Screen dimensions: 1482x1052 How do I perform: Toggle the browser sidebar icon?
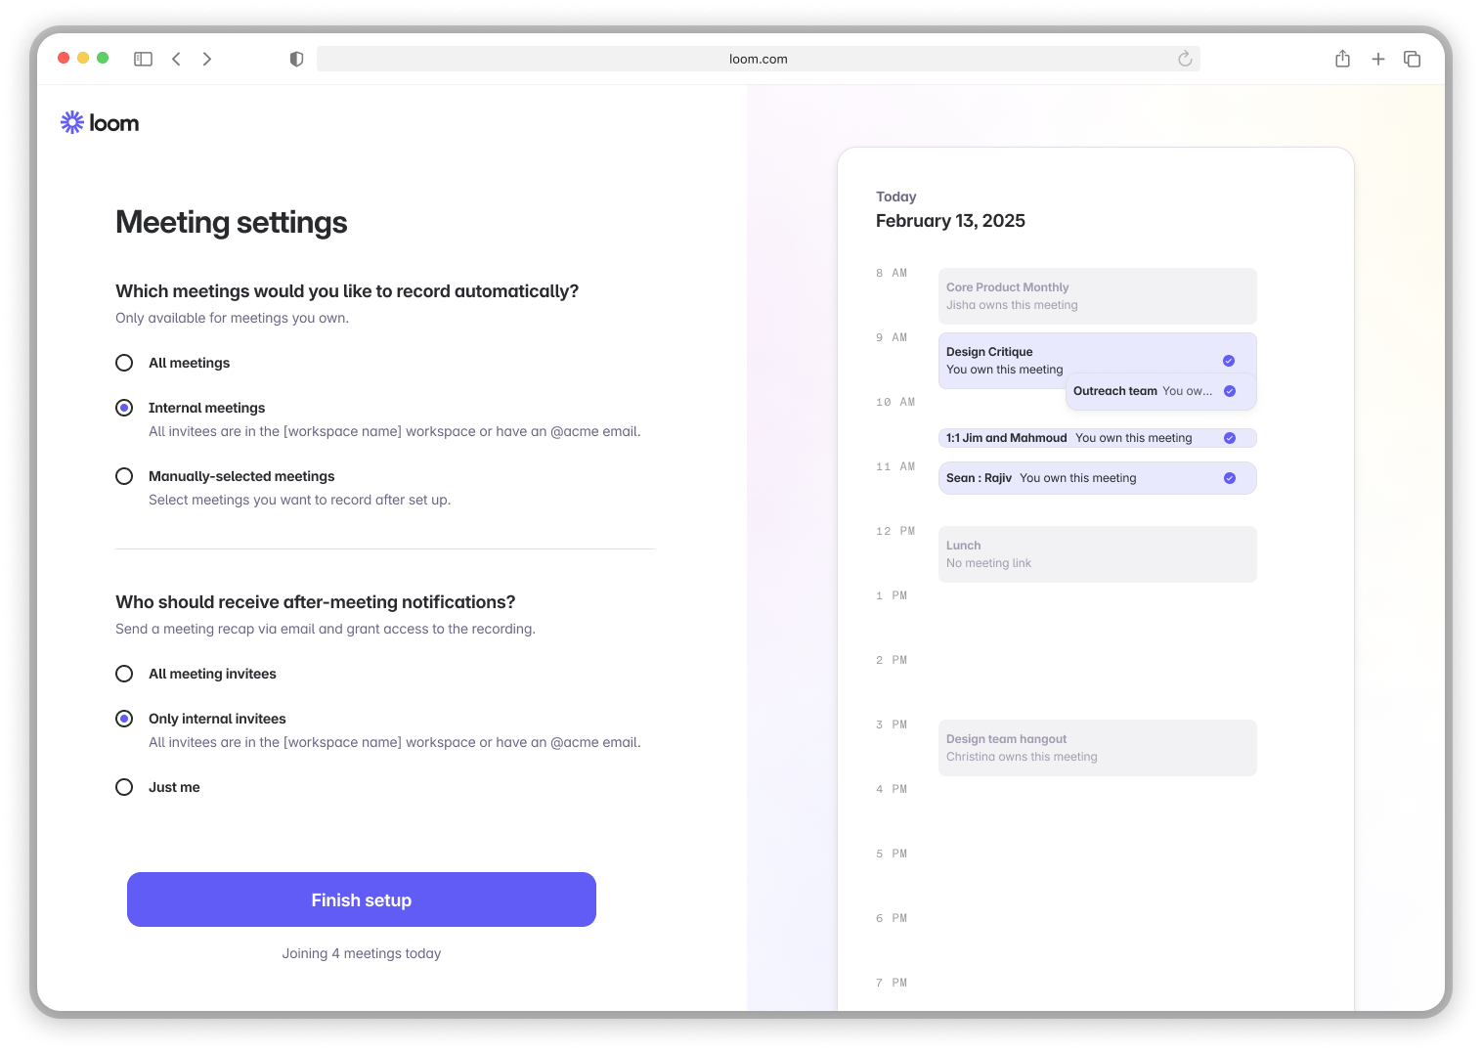tap(143, 59)
